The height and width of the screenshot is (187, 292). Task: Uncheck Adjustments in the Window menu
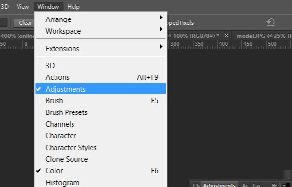pos(101,89)
